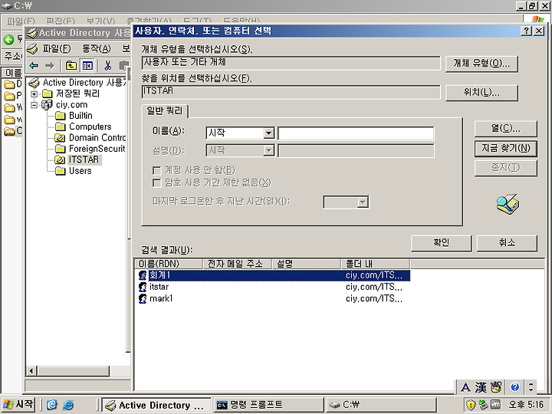This screenshot has width=552, height=414.
Task: Select the ITSTAR OU in the tree
Action: coord(84,159)
